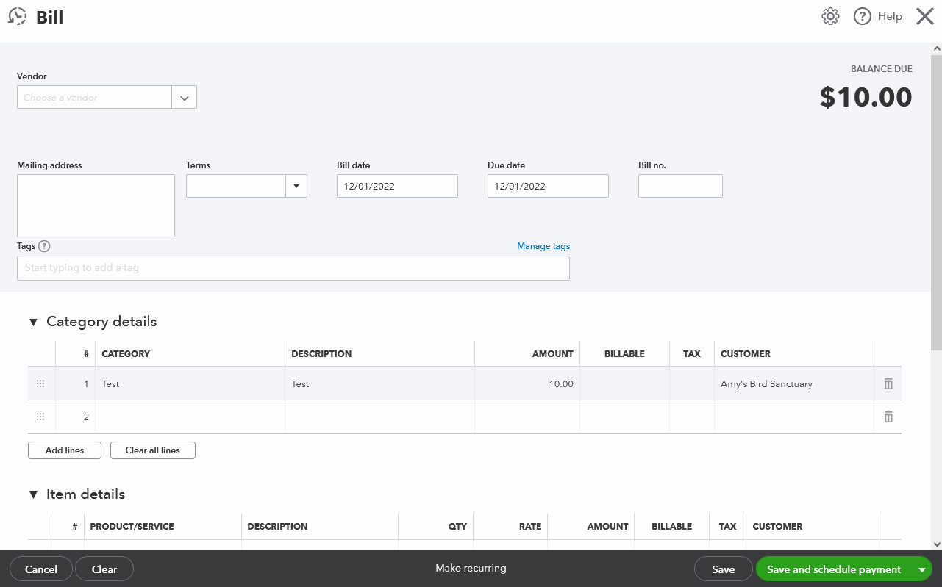Image resolution: width=942 pixels, height=587 pixels.
Task: Toggle the Billable cell for line 1
Action: point(624,383)
